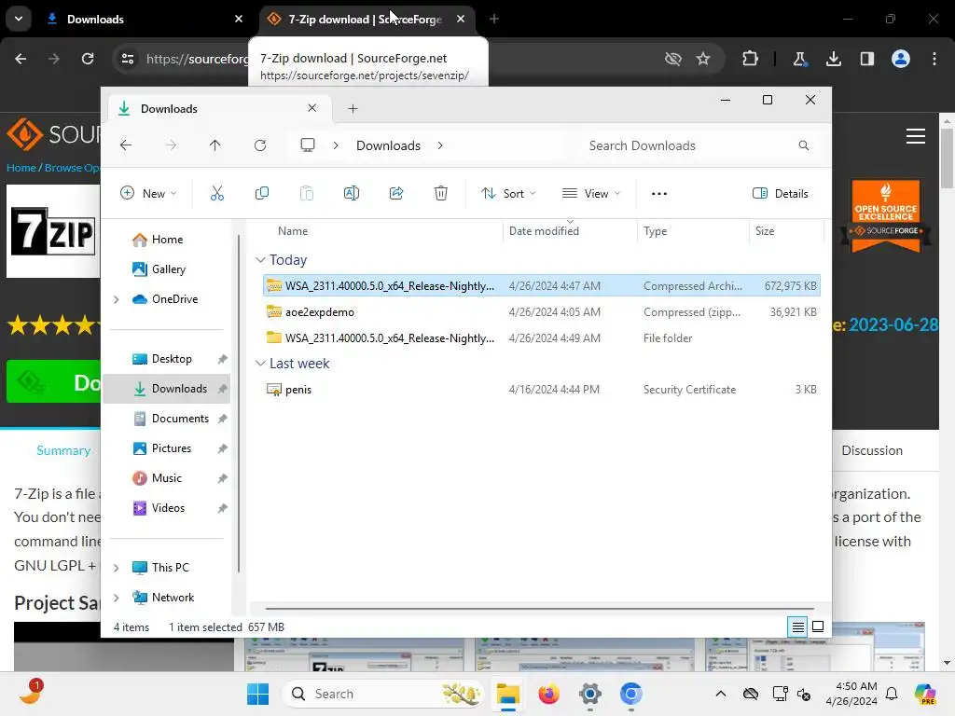Open Videos in navigation pane
The width and height of the screenshot is (955, 716).
pyautogui.click(x=167, y=508)
